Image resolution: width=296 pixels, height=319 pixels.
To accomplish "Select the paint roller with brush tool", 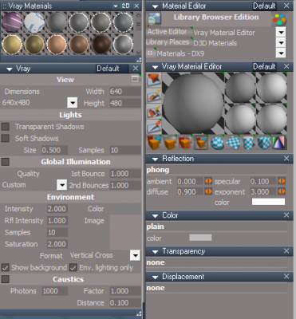I will [154, 112].
